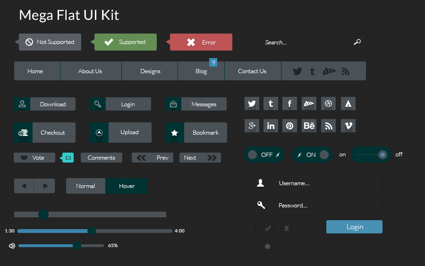Screen dimensions: 425x266
Task: Toggle the ON switch
Action: (x=312, y=155)
